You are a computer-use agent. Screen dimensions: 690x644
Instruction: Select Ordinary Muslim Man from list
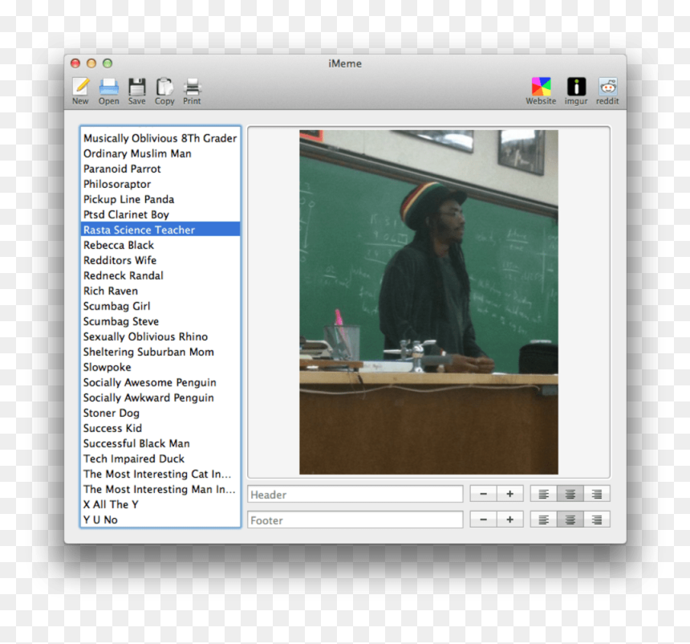160,153
